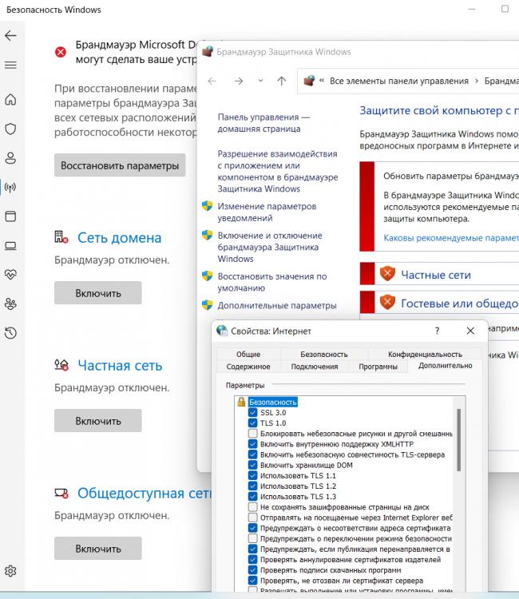Close the Свойства: Интернет dialog
519x599 pixels.
[x=470, y=331]
